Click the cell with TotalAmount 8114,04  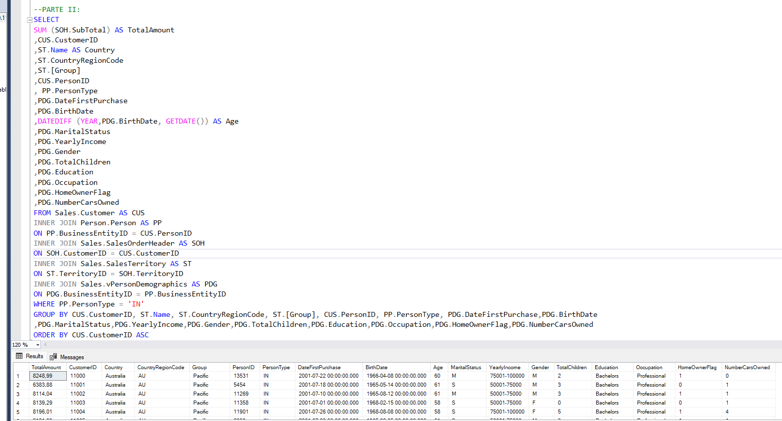pyautogui.click(x=48, y=394)
